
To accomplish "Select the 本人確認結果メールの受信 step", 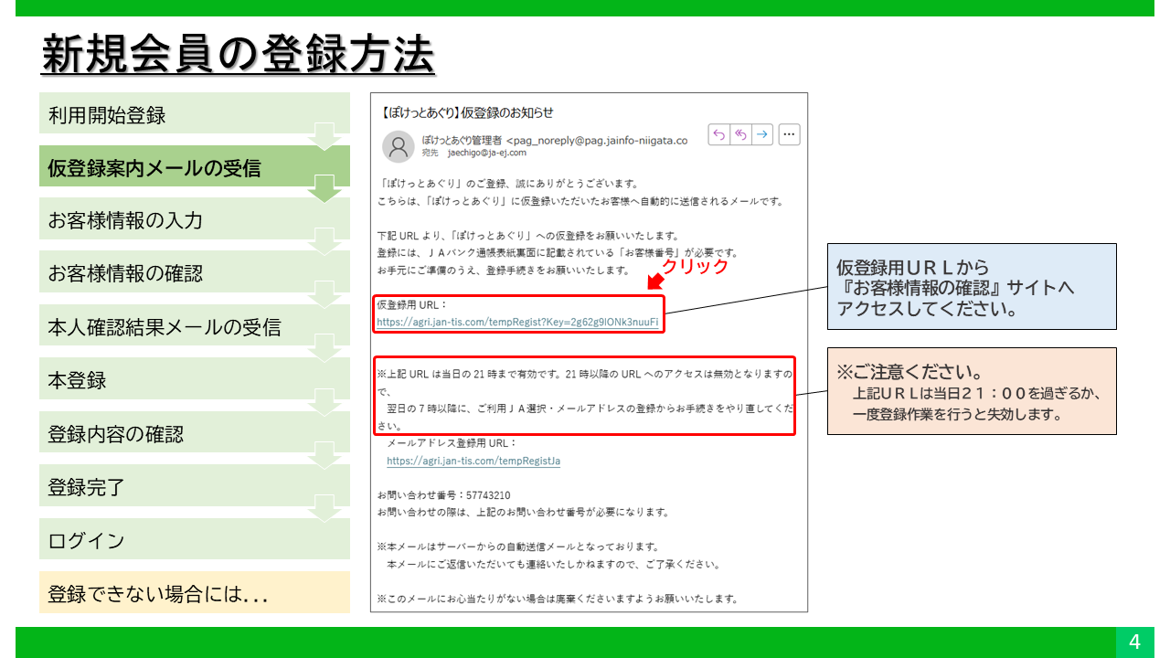I will coord(194,326).
